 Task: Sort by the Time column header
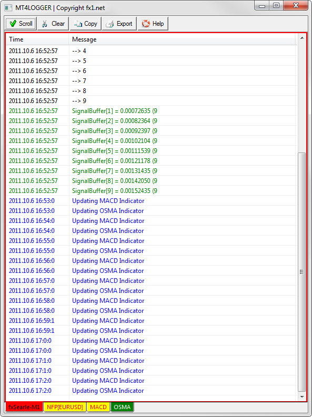37,39
